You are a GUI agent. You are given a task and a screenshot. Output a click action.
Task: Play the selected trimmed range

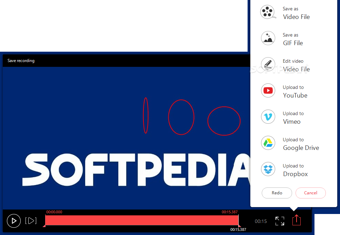pos(31,221)
